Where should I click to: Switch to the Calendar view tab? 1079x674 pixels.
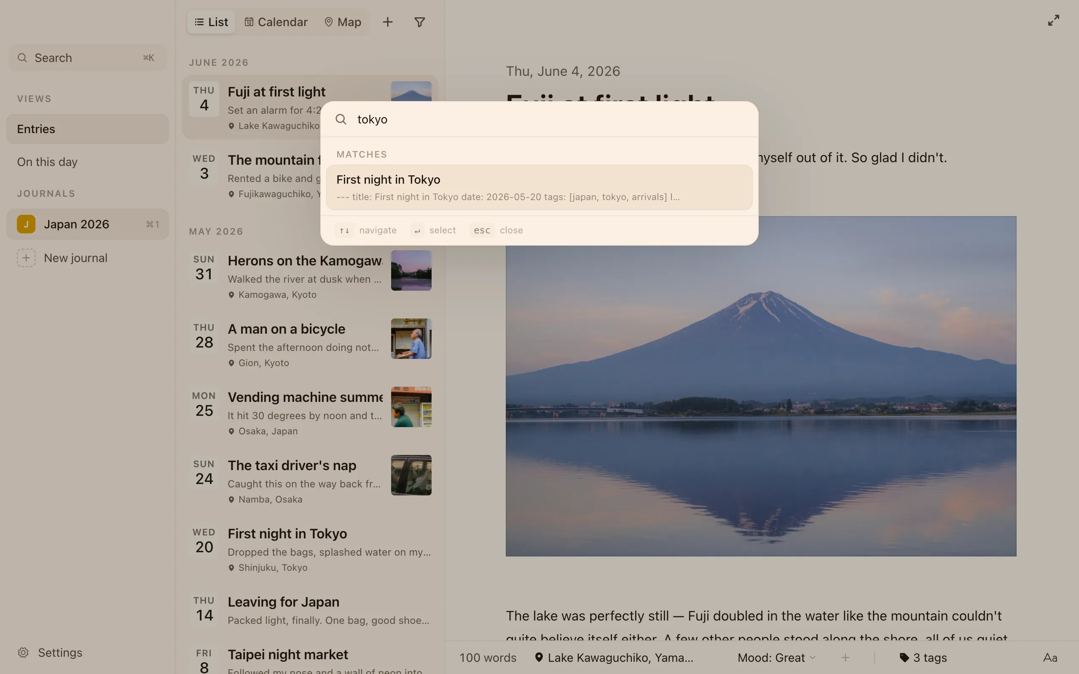click(x=276, y=22)
